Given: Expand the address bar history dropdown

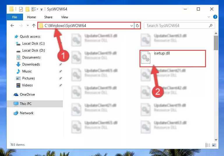Looking at the screenshot, I should (x=132, y=26).
